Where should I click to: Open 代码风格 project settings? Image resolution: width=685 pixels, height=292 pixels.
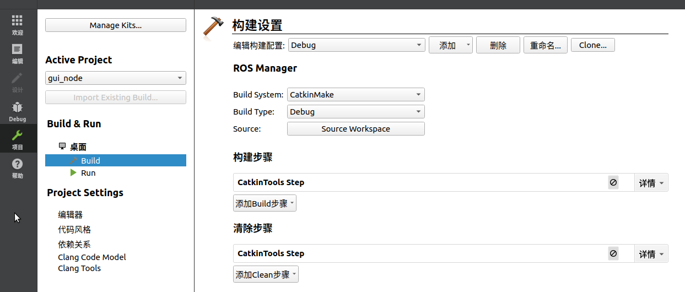coord(74,230)
